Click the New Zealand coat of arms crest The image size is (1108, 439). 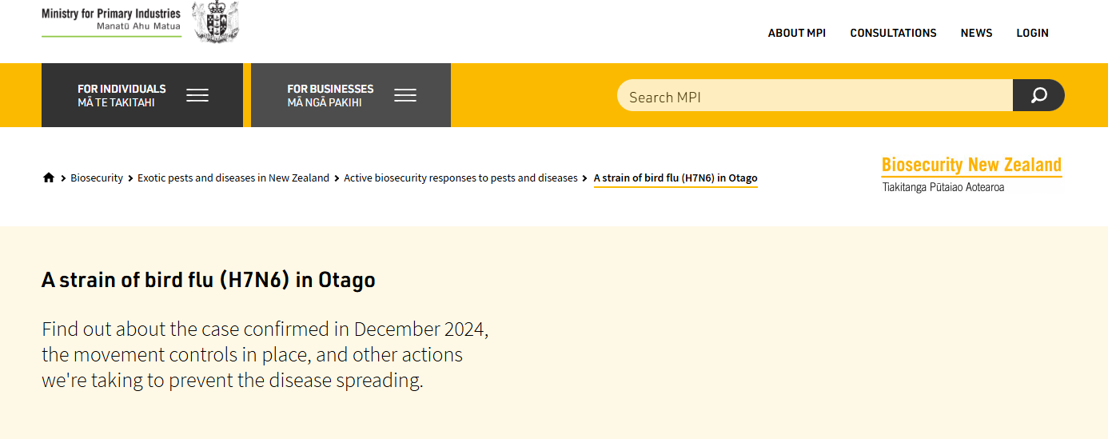click(216, 22)
